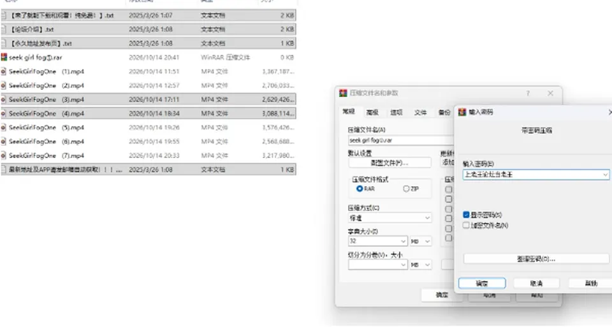The image size is (612, 327).
Task: Open the 字典大小 dropdown showing 32
Action: 378,241
